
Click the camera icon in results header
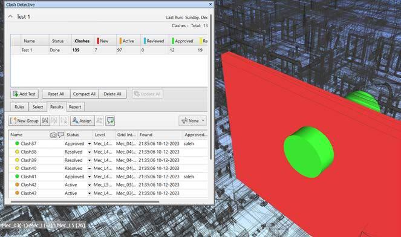[x=53, y=135]
